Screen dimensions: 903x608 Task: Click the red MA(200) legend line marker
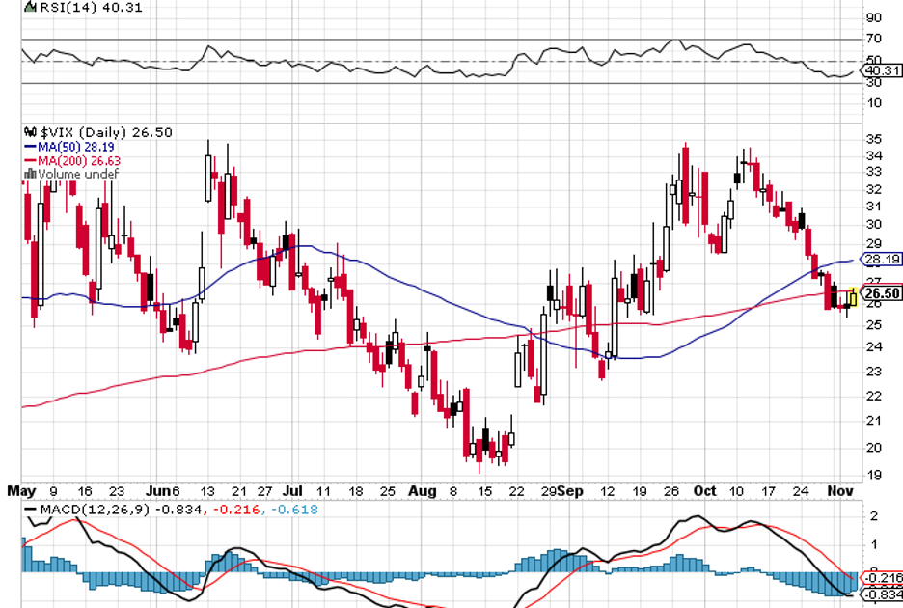pyautogui.click(x=29, y=160)
